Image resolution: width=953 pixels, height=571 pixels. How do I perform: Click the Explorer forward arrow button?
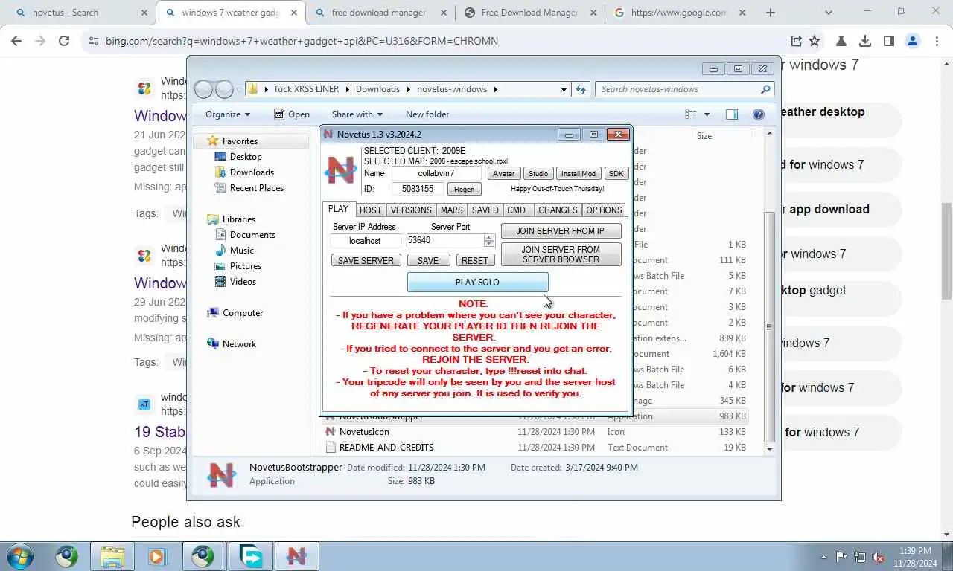tap(224, 89)
